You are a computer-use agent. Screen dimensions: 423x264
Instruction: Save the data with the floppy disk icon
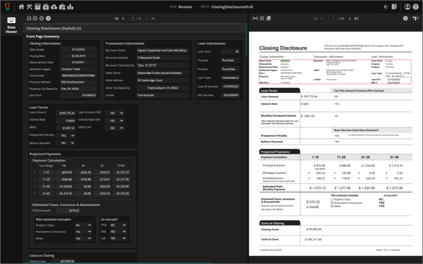29,18
